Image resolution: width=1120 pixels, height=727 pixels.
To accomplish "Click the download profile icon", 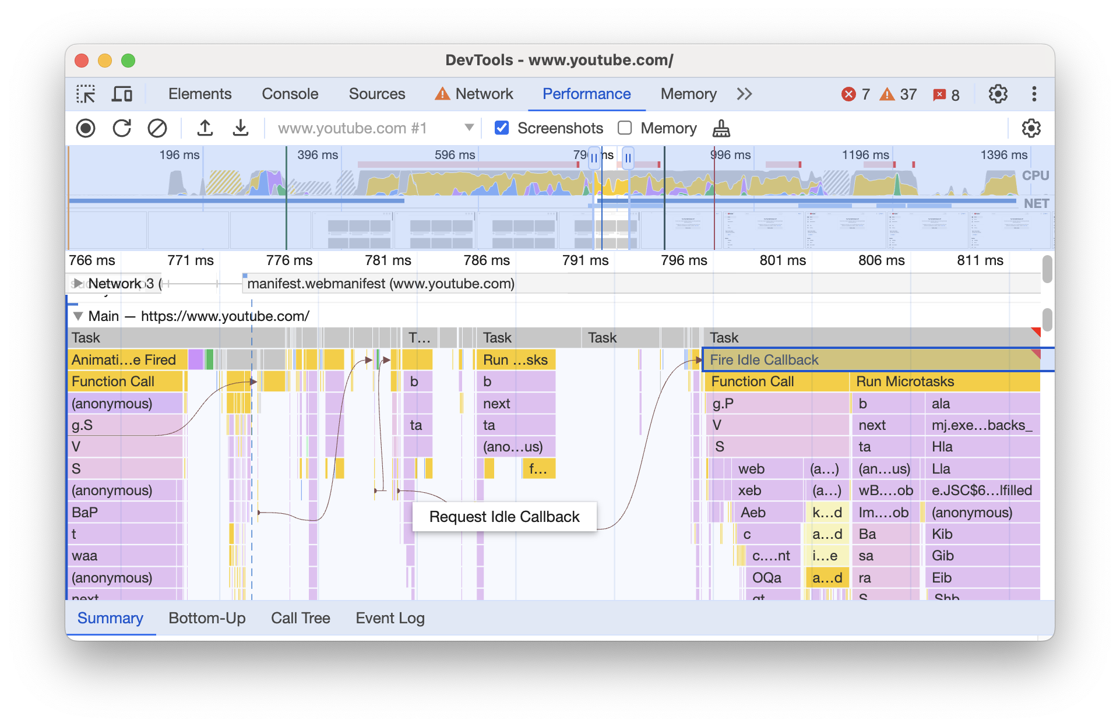I will (240, 128).
